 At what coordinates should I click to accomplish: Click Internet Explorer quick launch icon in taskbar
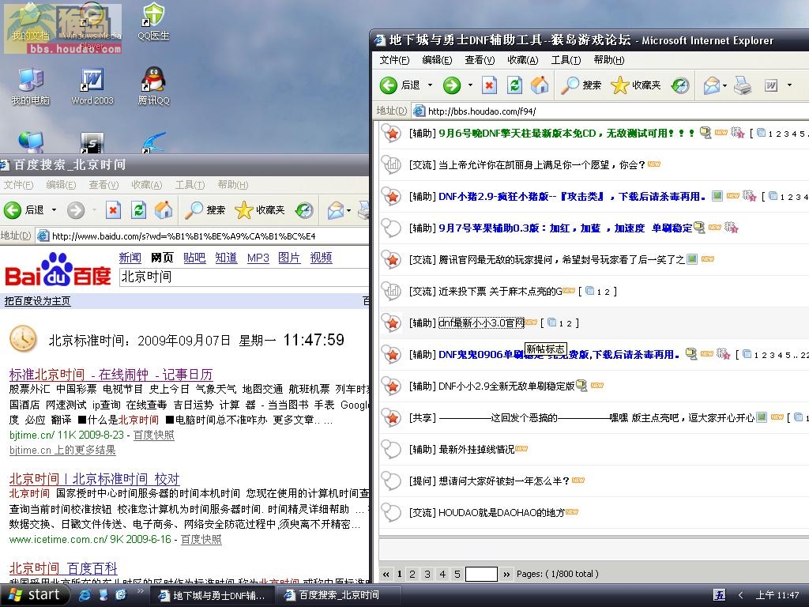(x=85, y=595)
